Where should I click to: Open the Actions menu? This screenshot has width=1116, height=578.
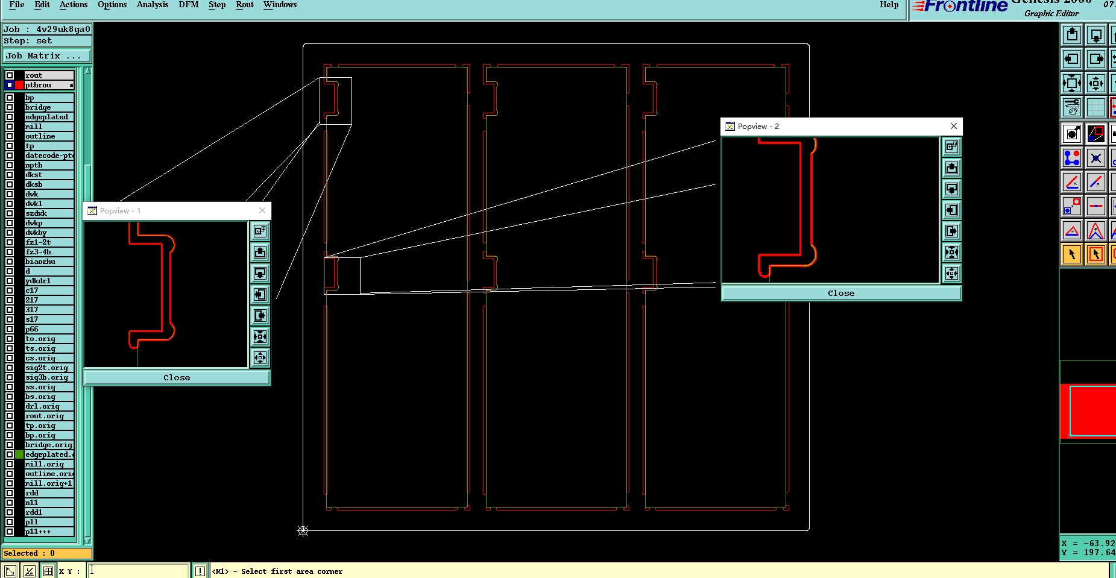(x=74, y=5)
